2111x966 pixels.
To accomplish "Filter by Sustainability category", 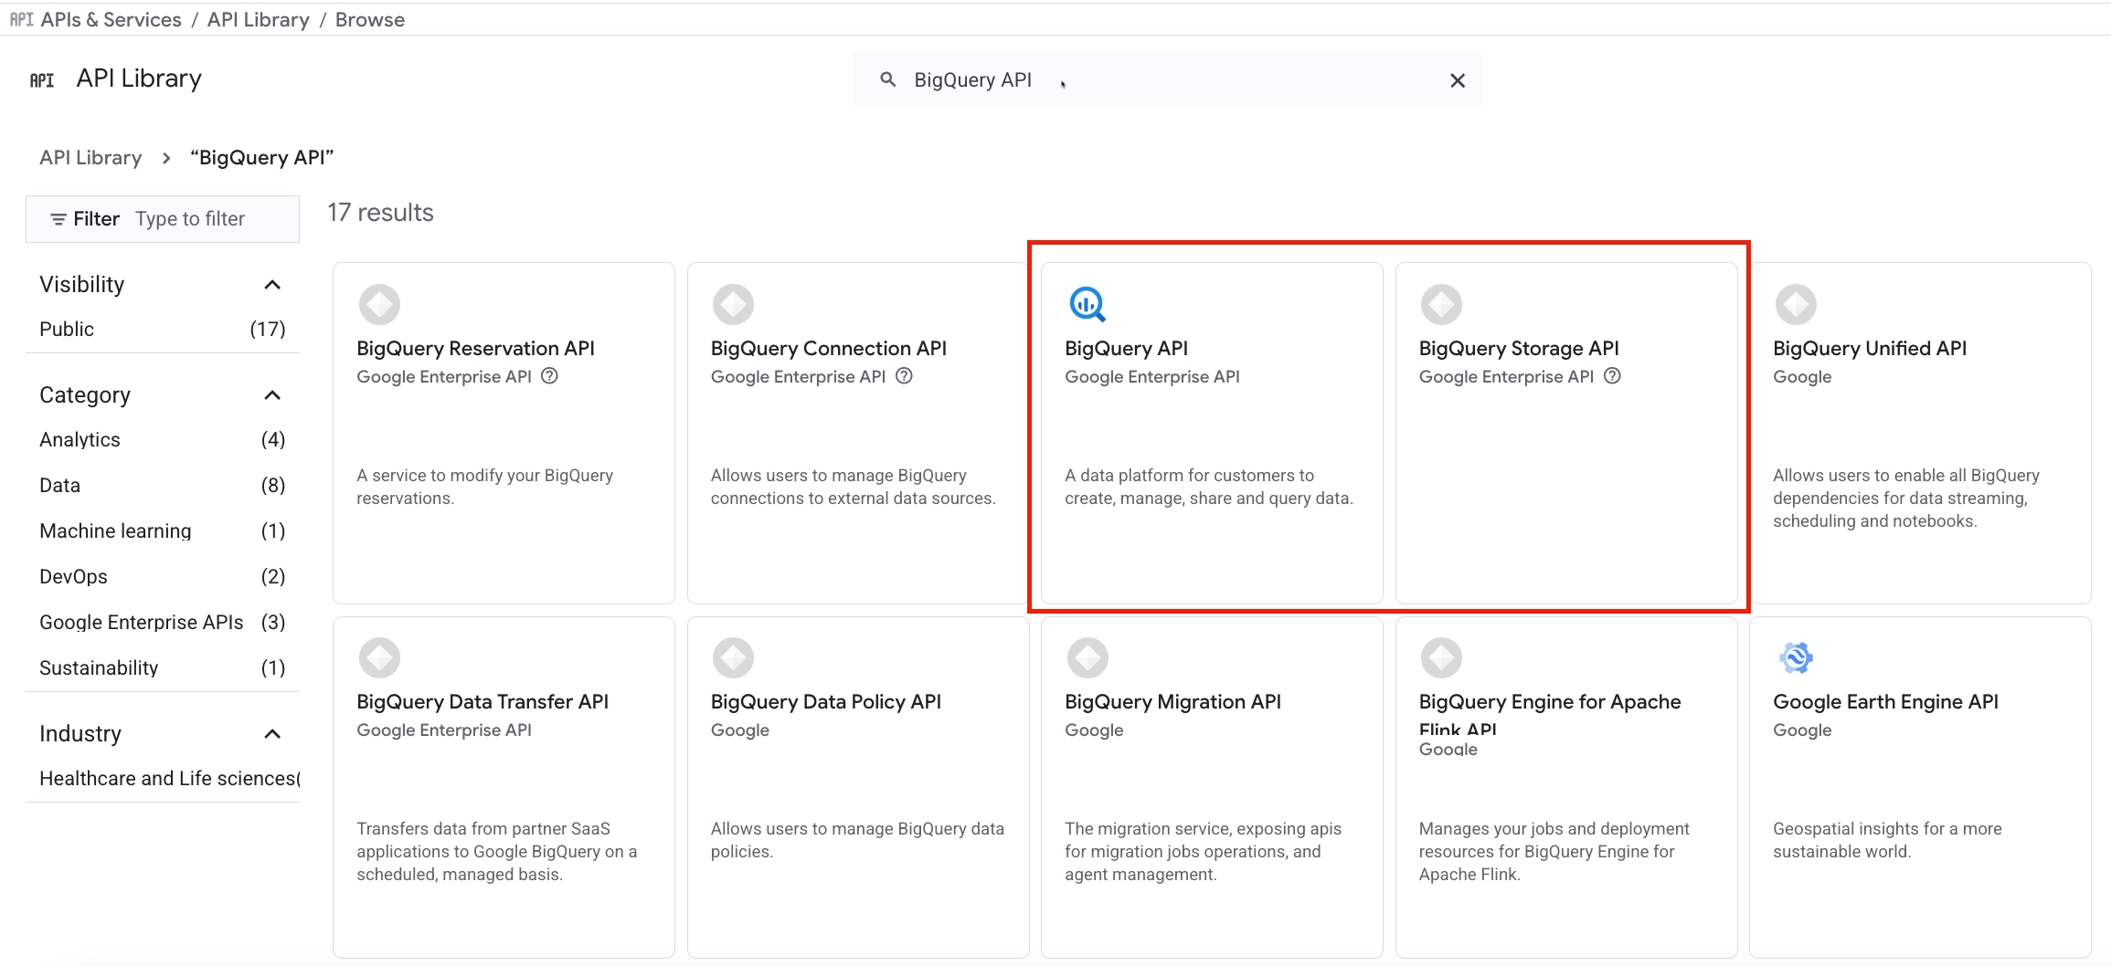I will point(163,667).
